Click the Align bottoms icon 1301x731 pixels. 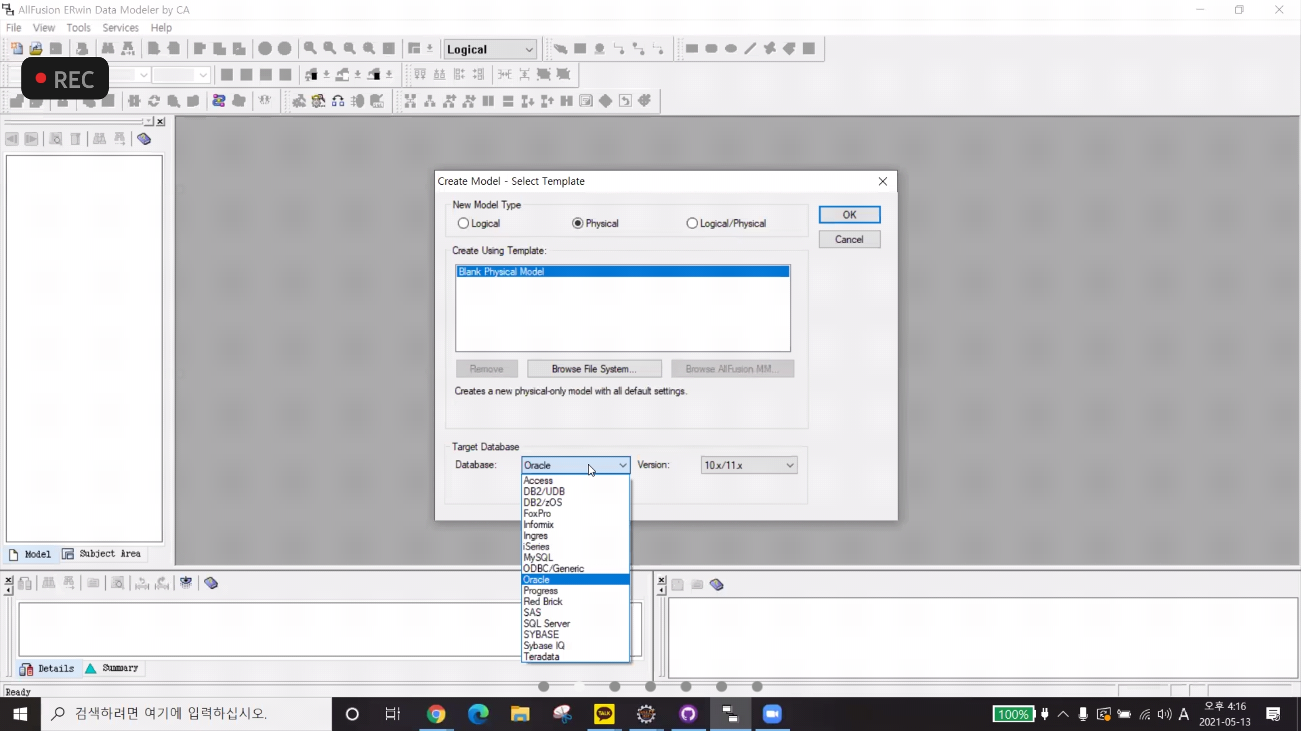(x=440, y=75)
